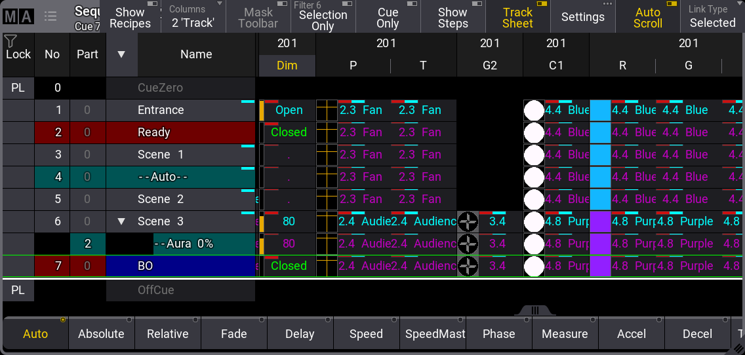Click the MA logo icon

click(x=18, y=16)
